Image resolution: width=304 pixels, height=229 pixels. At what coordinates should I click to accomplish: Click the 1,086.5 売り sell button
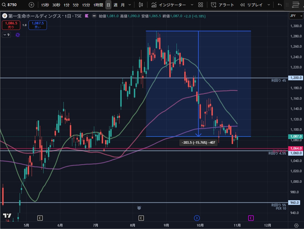[11, 25]
